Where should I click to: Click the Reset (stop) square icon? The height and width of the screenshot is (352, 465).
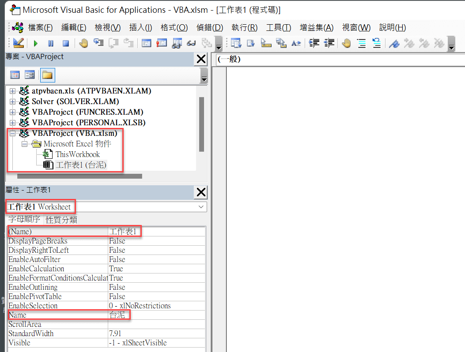point(66,44)
